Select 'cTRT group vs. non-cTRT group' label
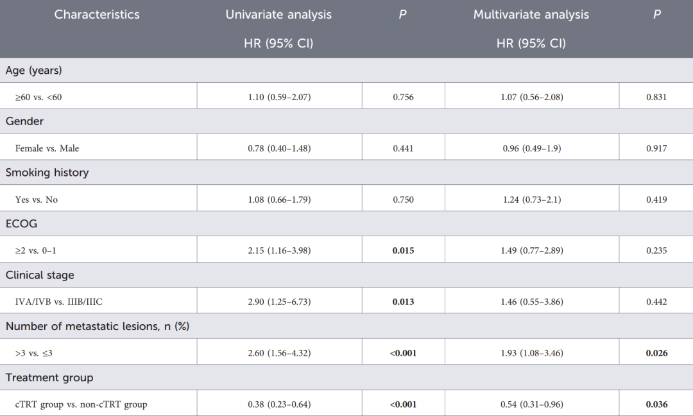 pos(81,404)
